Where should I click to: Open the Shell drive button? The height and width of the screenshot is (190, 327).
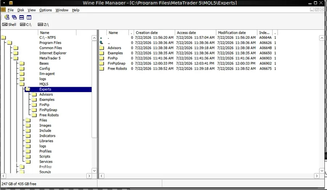pyautogui.click(x=9, y=25)
